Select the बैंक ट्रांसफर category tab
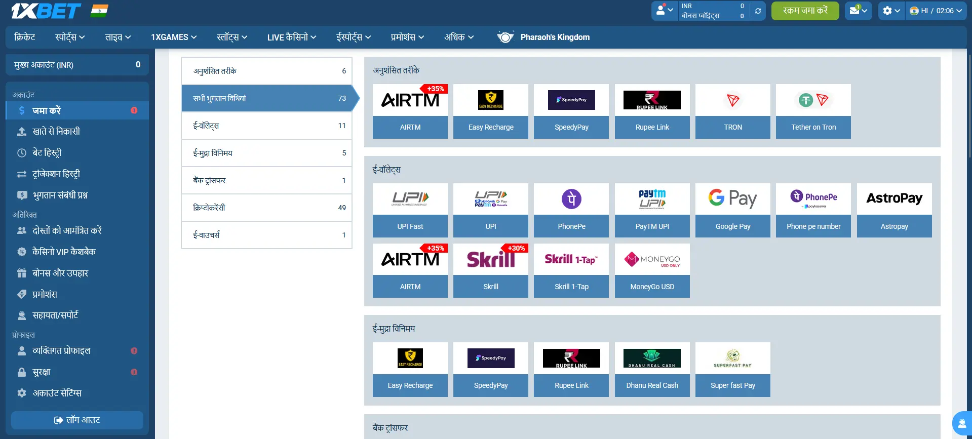This screenshot has height=439, width=972. 266,180
